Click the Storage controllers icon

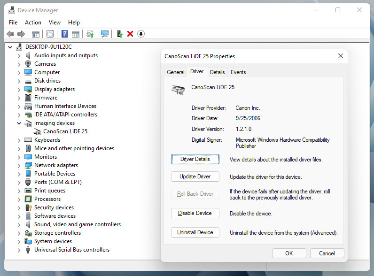[28, 233]
